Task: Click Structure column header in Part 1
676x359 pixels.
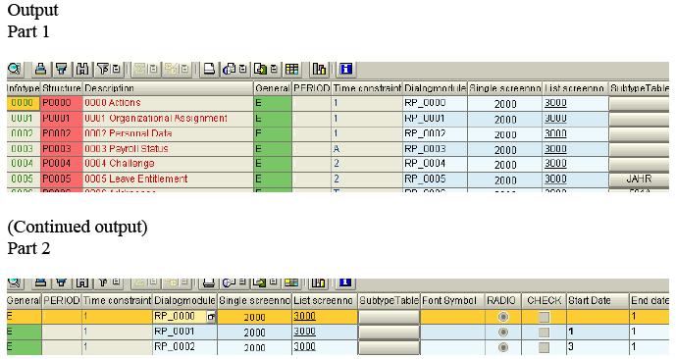Action: (x=62, y=88)
